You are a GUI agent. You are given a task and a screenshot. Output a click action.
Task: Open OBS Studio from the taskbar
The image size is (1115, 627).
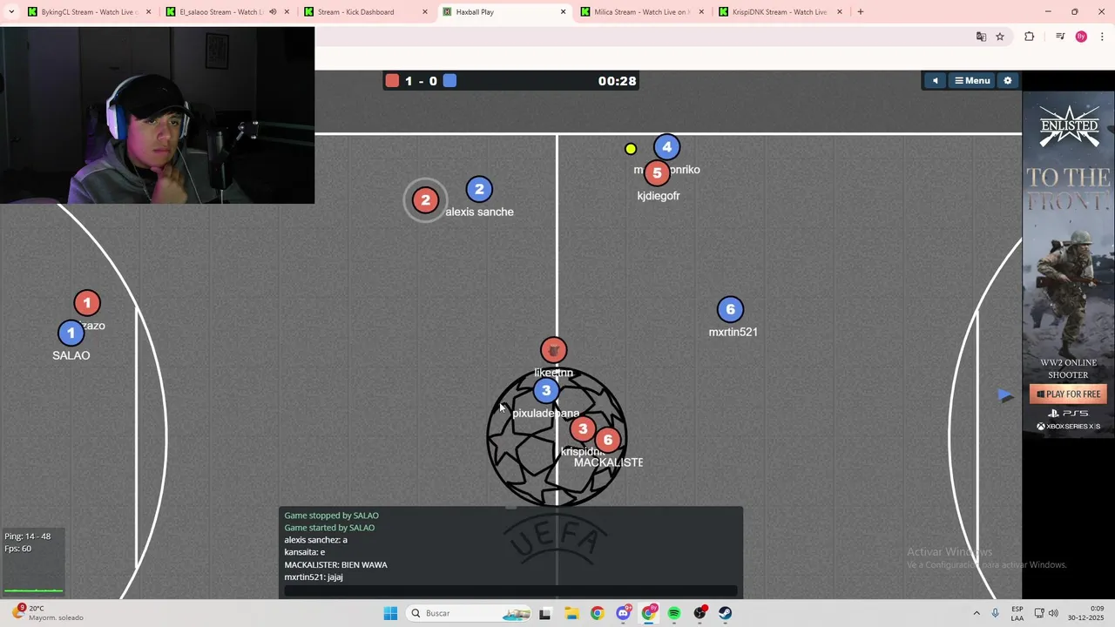[x=699, y=613]
